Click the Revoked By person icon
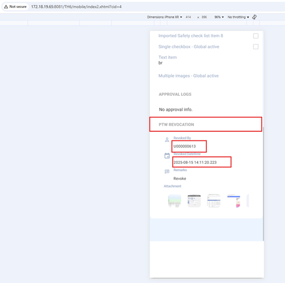This screenshot has width=285, height=283. pyautogui.click(x=167, y=140)
